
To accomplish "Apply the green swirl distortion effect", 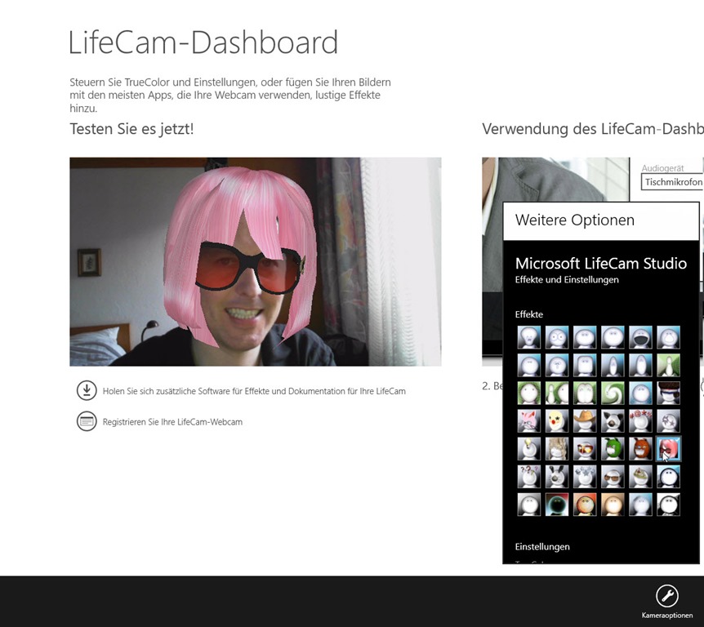I will (x=613, y=393).
